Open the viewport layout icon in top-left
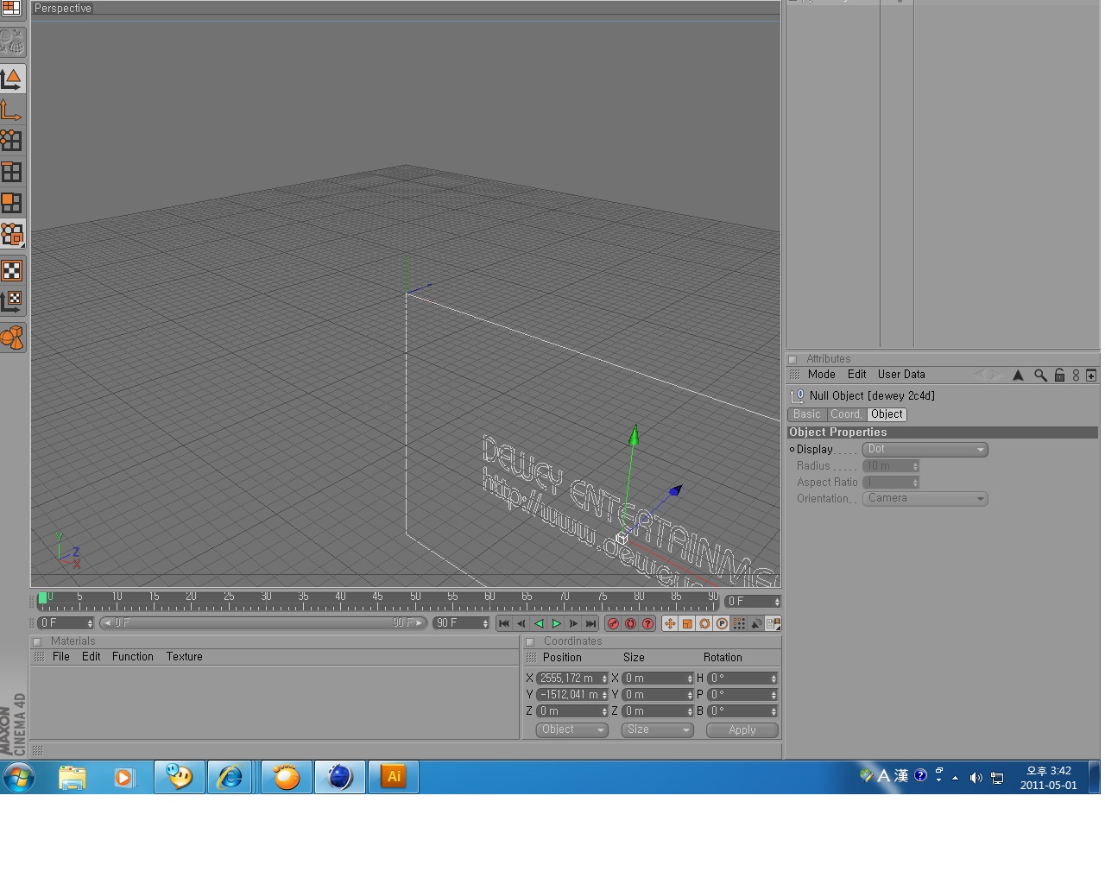This screenshot has width=1105, height=884. (x=11, y=9)
